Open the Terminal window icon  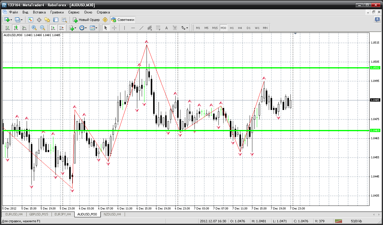[56, 20]
